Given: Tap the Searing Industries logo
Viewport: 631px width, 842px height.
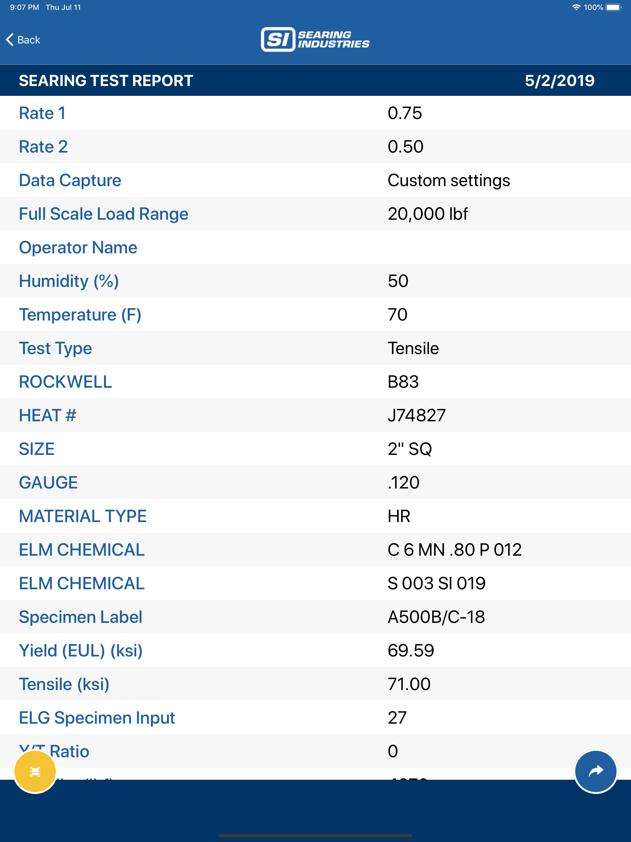Looking at the screenshot, I should click(x=315, y=39).
